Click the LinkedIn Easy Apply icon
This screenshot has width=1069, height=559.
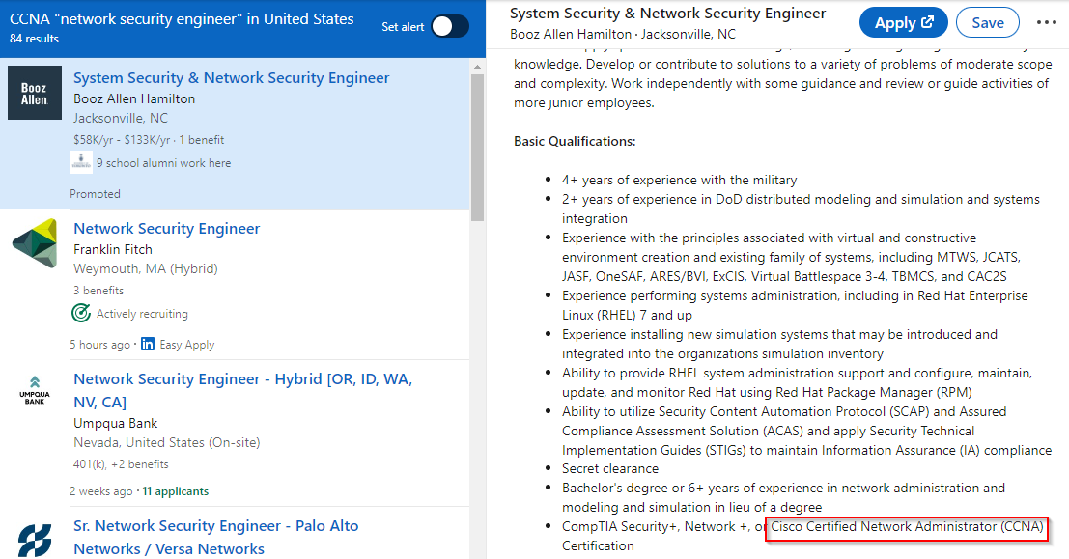coord(148,345)
